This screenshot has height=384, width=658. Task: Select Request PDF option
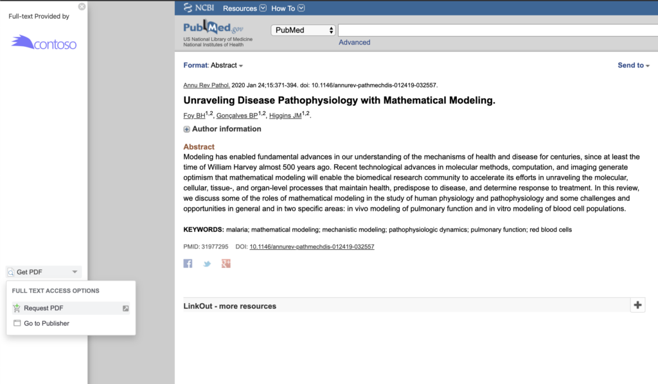pos(44,308)
